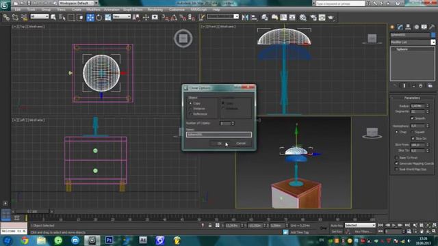Click the object color swatch beside name field

pos(433,35)
